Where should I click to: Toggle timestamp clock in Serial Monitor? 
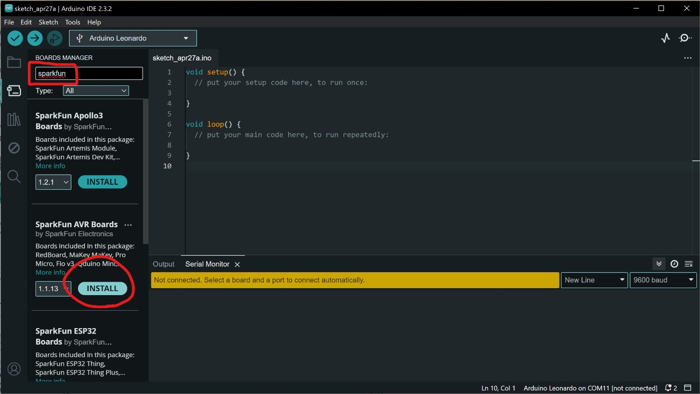(x=674, y=264)
